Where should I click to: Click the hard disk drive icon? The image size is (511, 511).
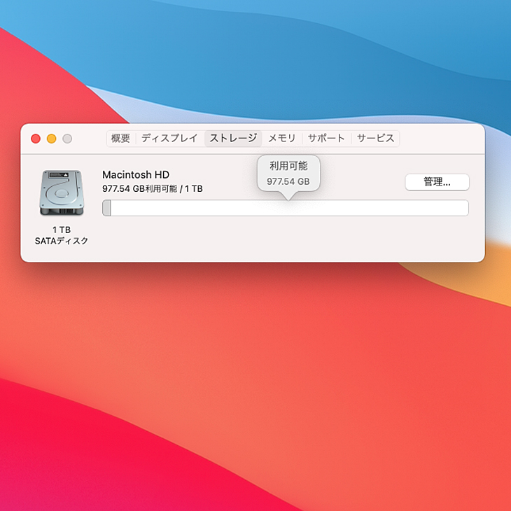[x=61, y=192]
